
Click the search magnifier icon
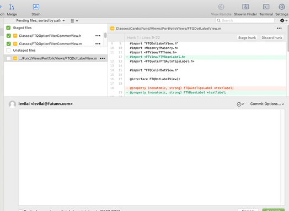pyautogui.click(x=218, y=20)
